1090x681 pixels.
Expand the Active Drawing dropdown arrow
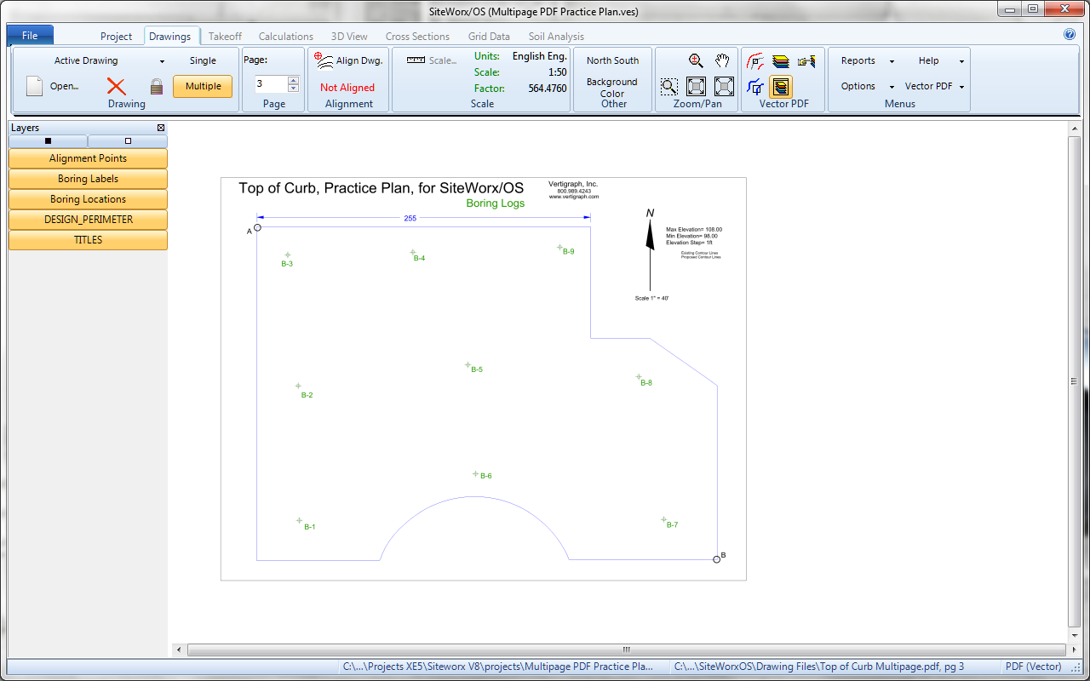(x=163, y=61)
